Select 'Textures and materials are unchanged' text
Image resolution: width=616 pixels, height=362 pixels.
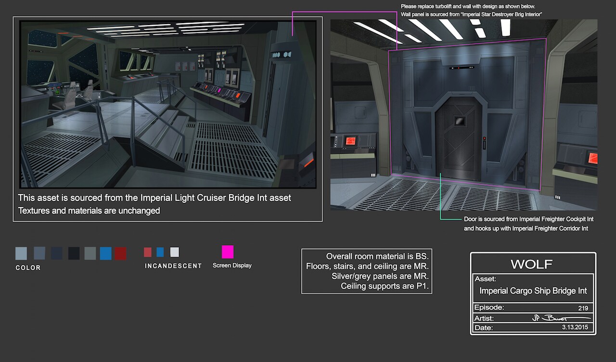click(x=89, y=211)
